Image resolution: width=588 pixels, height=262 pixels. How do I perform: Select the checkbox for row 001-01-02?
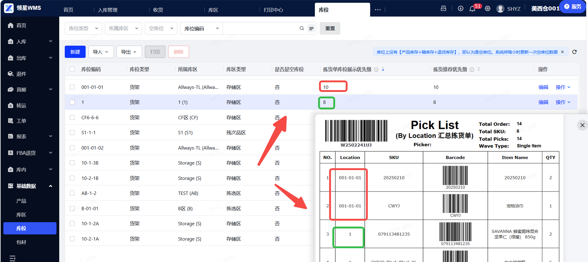tap(72, 148)
